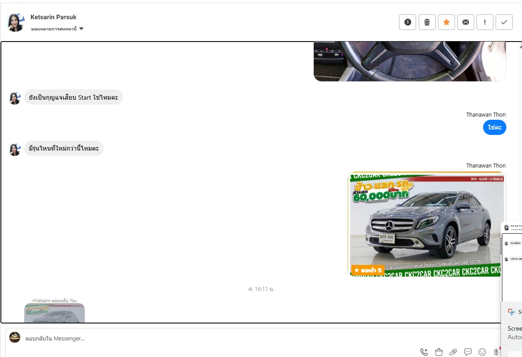522x357 pixels.
Task: Click the Reply in Messenger text field
Action: tap(223, 339)
